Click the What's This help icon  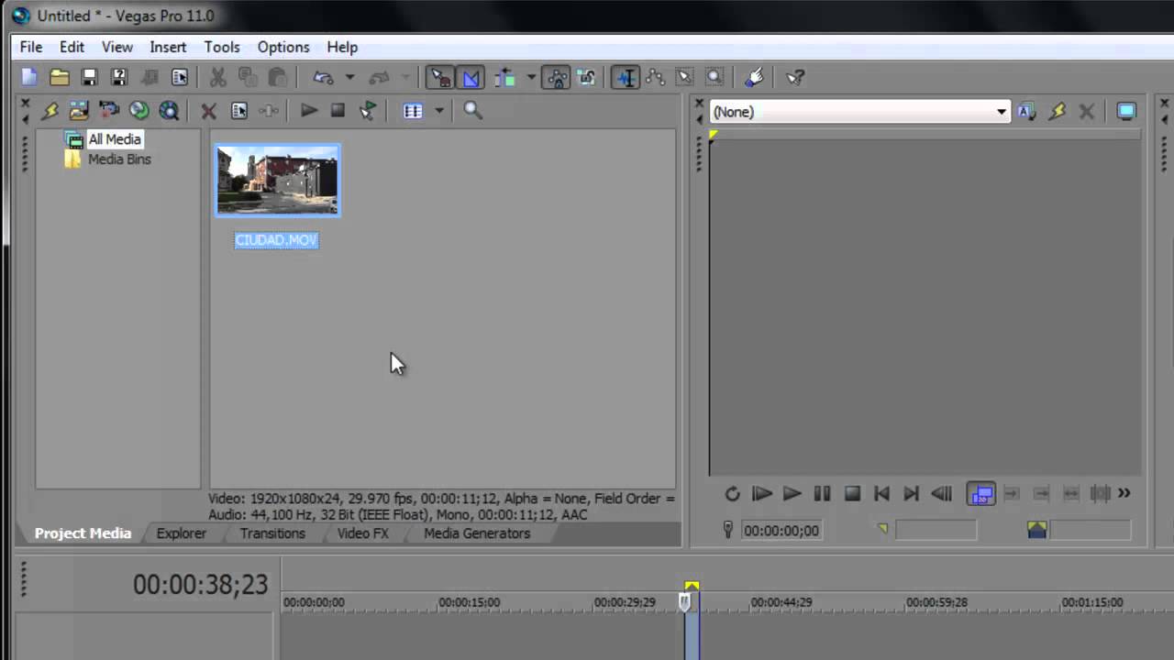(795, 78)
